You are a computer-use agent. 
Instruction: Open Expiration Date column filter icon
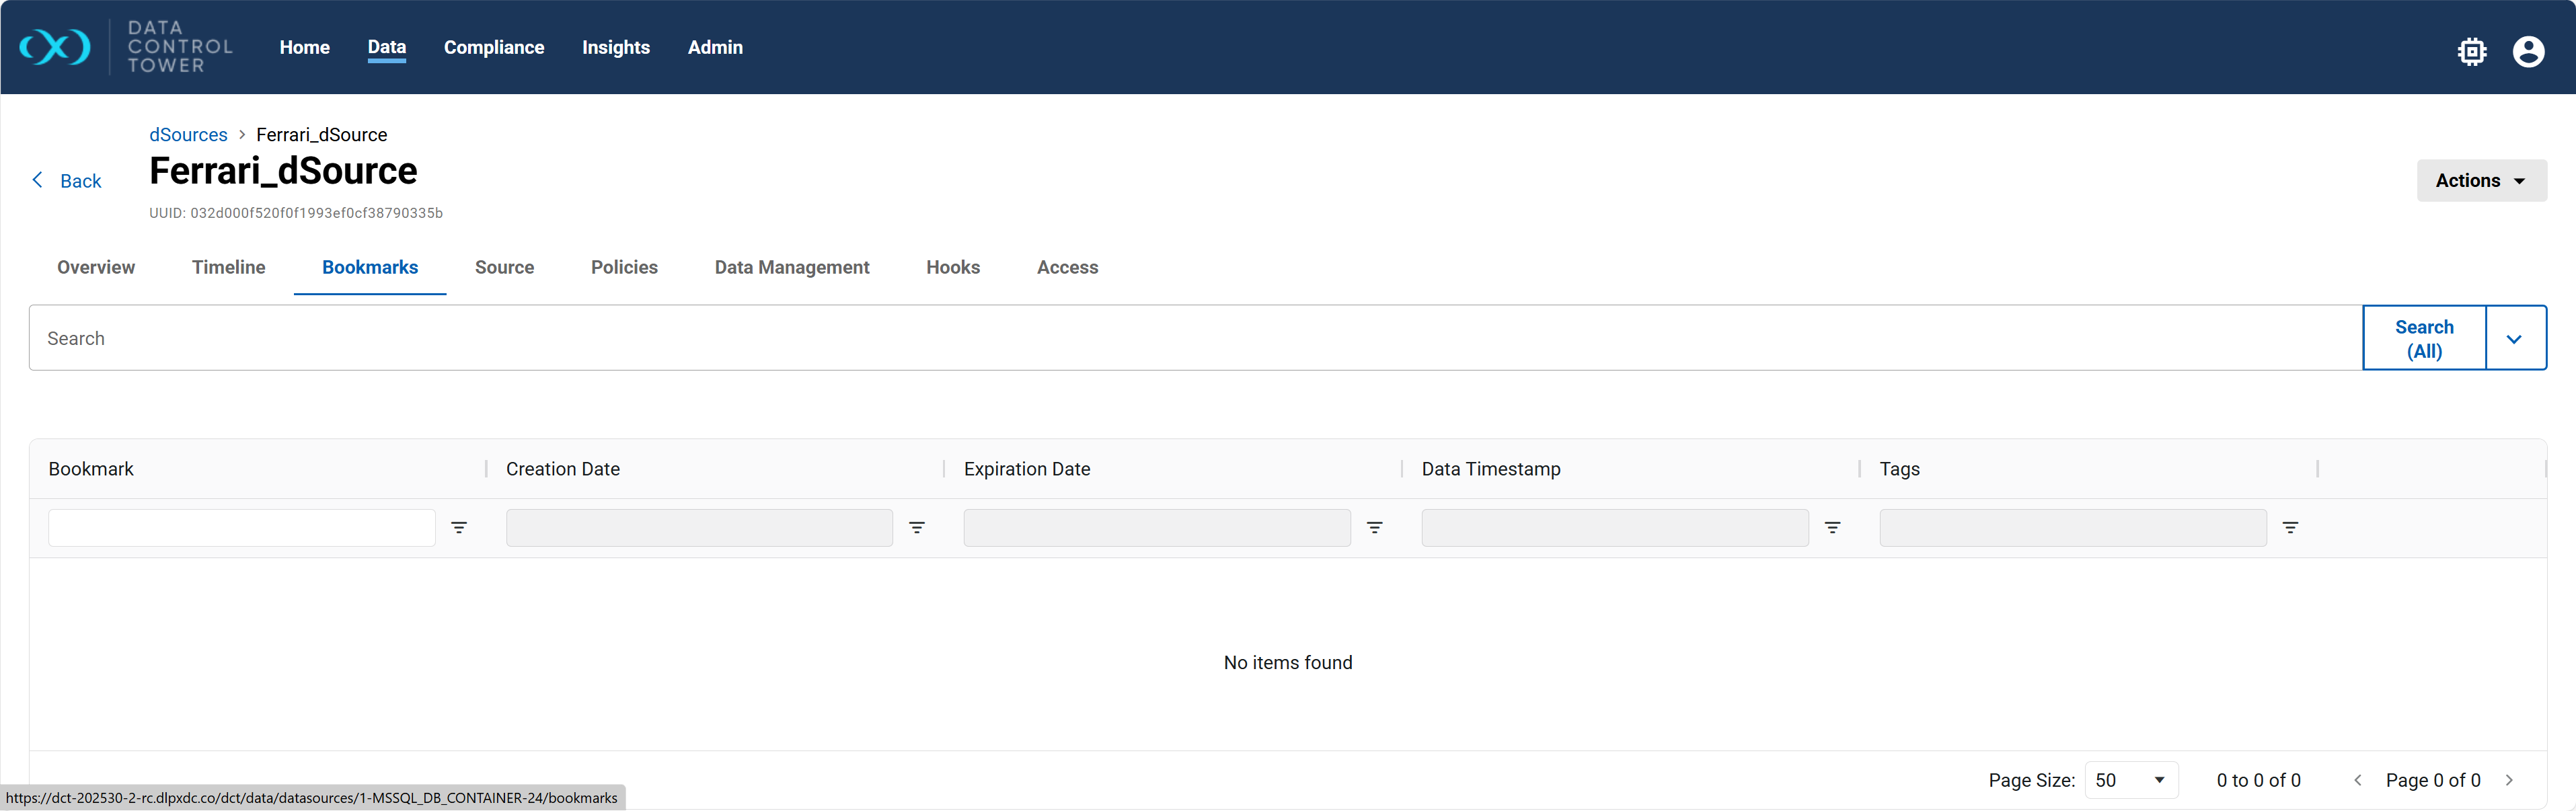1374,527
